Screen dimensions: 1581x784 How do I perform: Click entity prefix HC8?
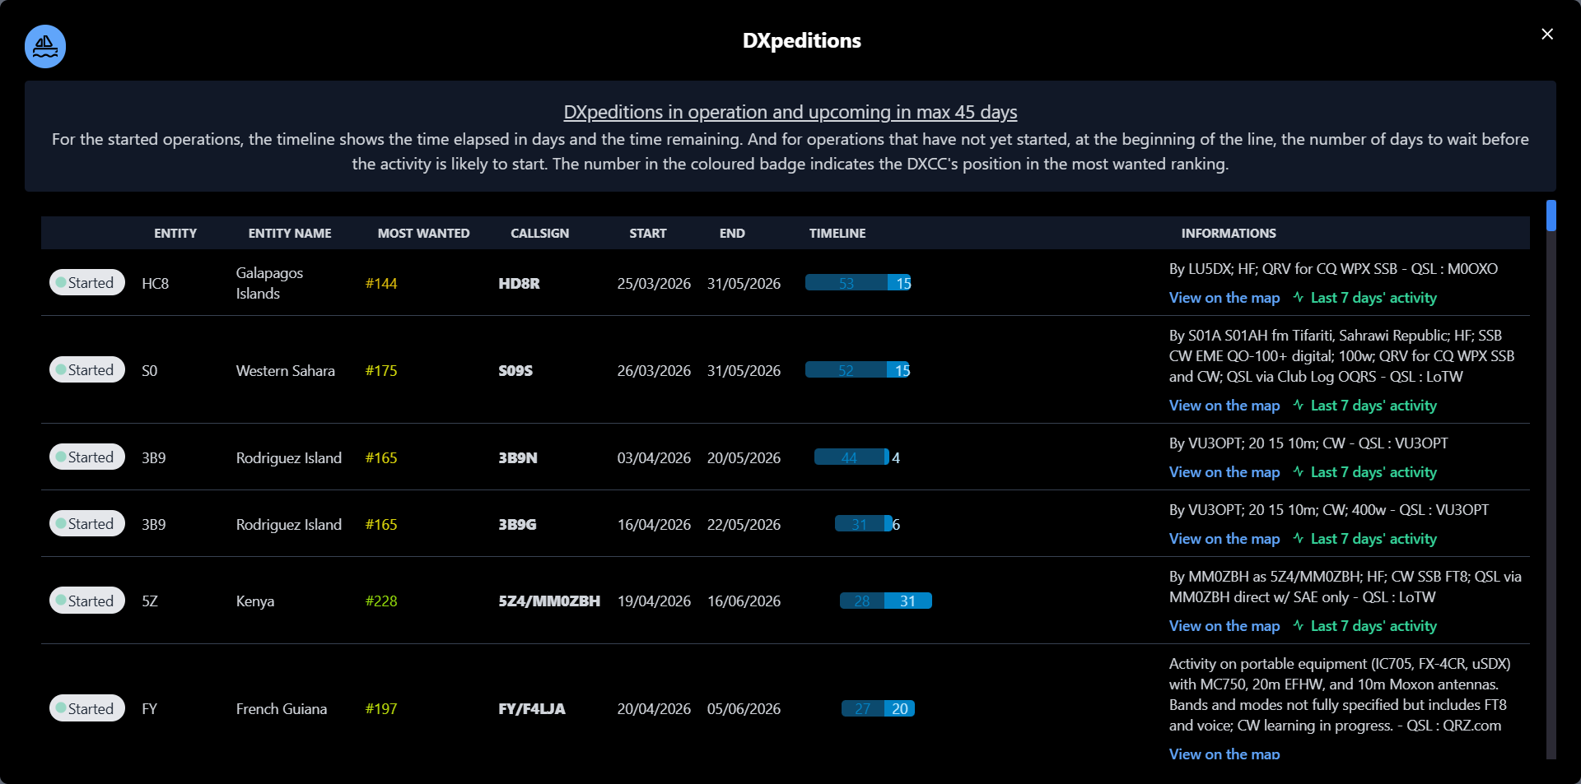point(155,283)
